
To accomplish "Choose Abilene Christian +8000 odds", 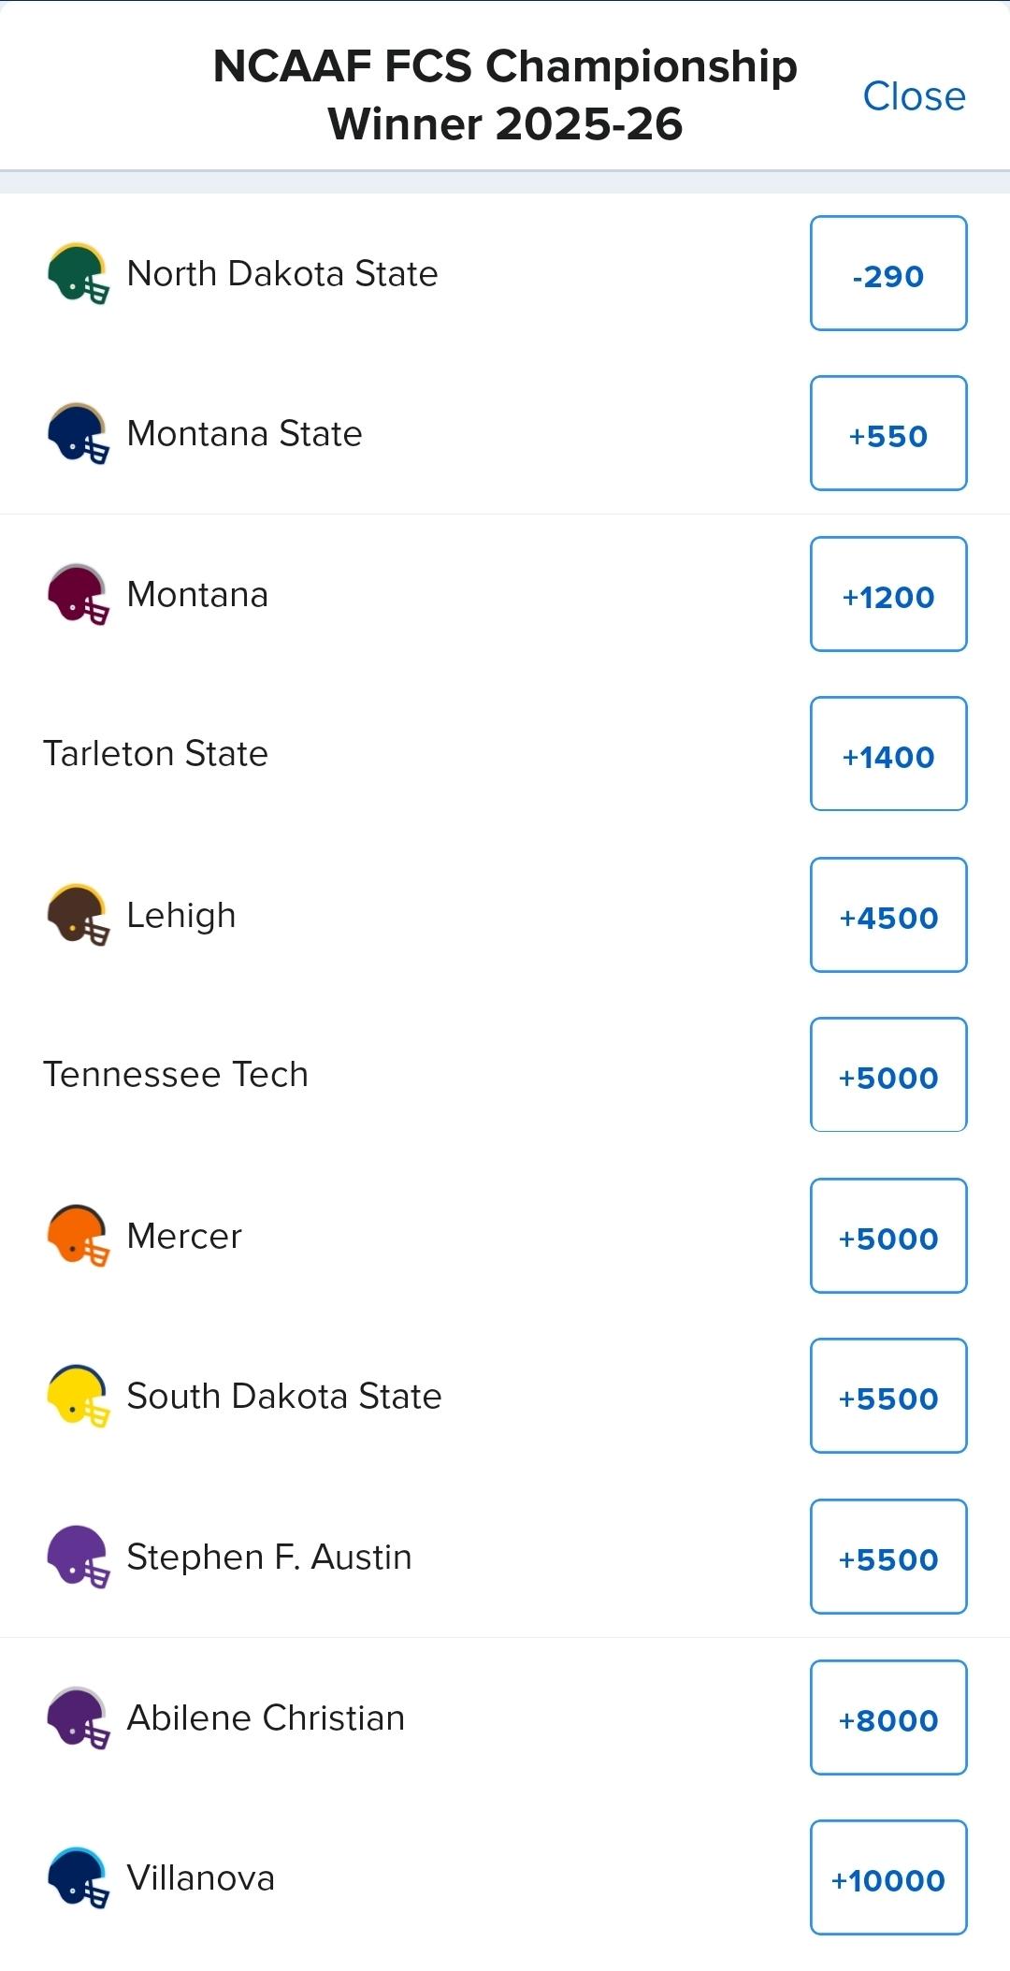I will click(x=888, y=1717).
